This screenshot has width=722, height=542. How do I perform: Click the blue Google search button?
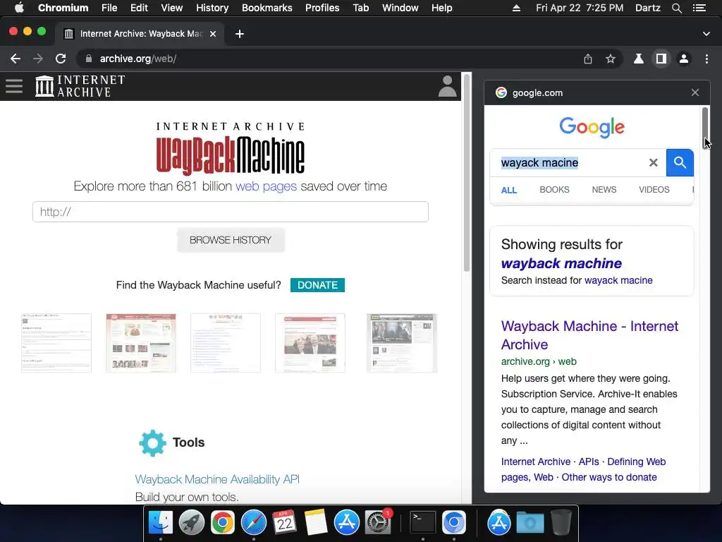[680, 162]
